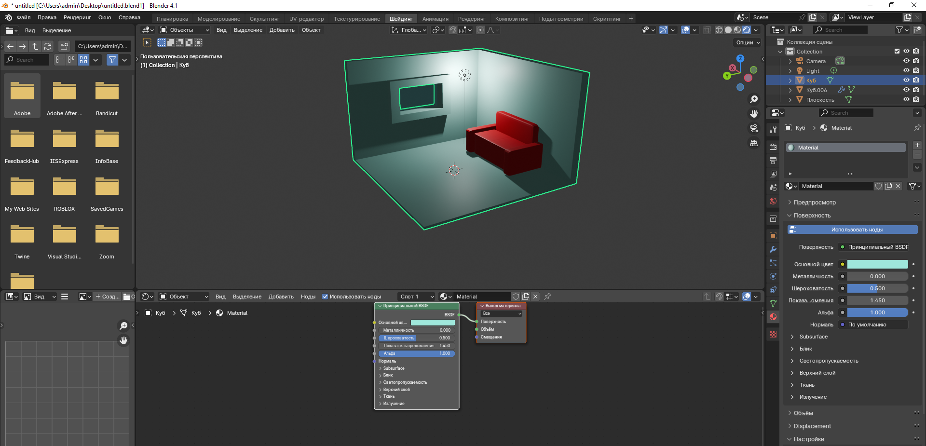
Task: Click the zoom magnifier icon in 3D viewport
Action: click(754, 99)
